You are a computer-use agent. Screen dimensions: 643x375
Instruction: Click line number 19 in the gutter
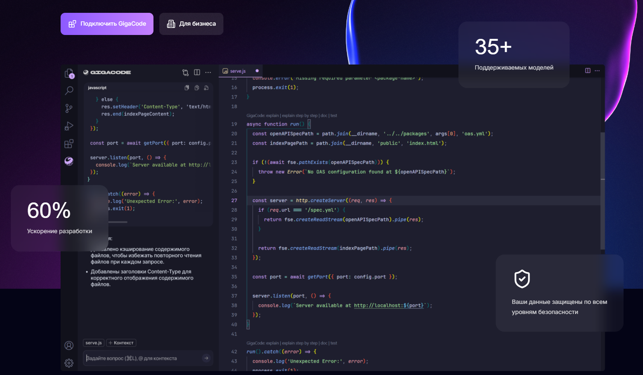click(x=234, y=124)
